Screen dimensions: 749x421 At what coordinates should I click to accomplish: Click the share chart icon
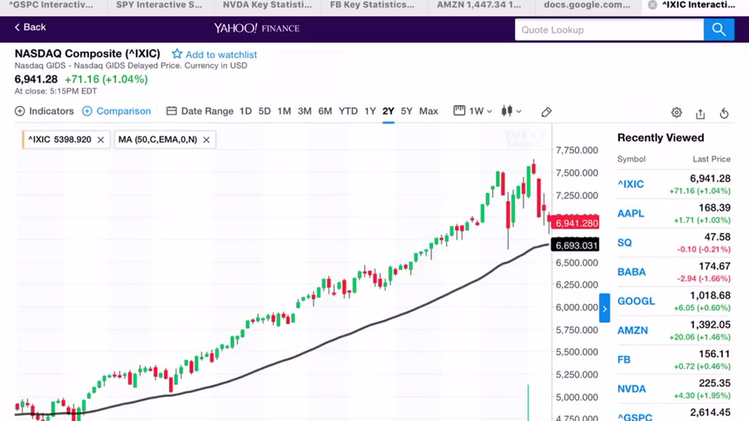pos(700,113)
